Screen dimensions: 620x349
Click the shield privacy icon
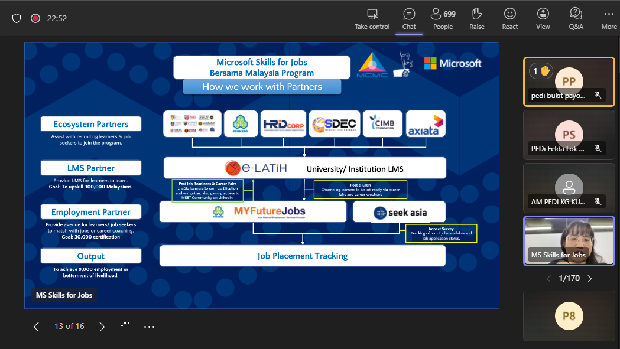coord(17,18)
